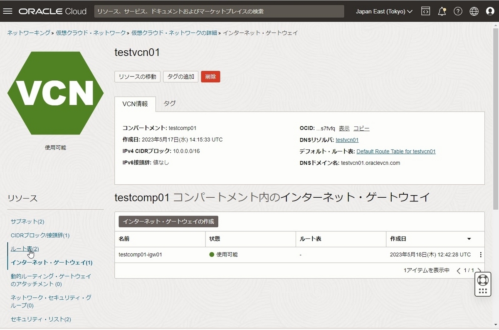The height and width of the screenshot is (330, 499).
Task: Expand the Japan East (Tokyo) region dropdown
Action: click(x=383, y=11)
